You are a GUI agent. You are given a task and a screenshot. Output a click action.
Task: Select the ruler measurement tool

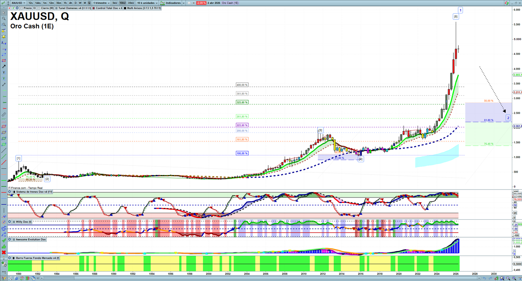4,115
